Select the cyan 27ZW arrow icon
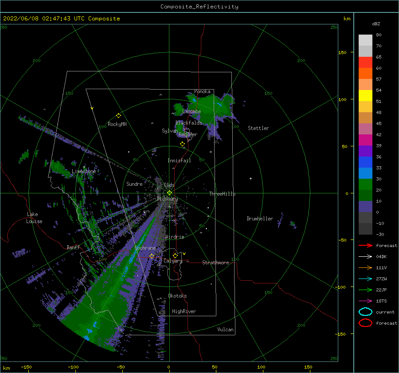The height and width of the screenshot is (373, 399). pos(365,279)
